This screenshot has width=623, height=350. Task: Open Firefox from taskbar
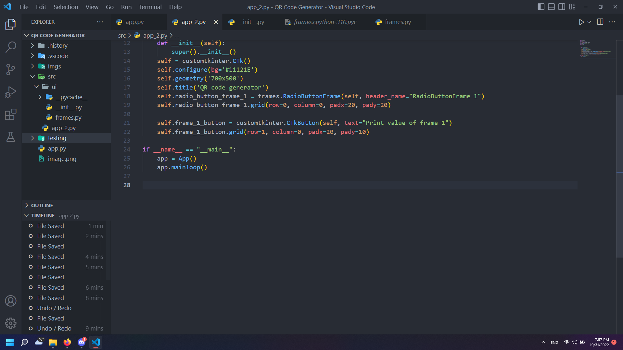[x=67, y=342]
